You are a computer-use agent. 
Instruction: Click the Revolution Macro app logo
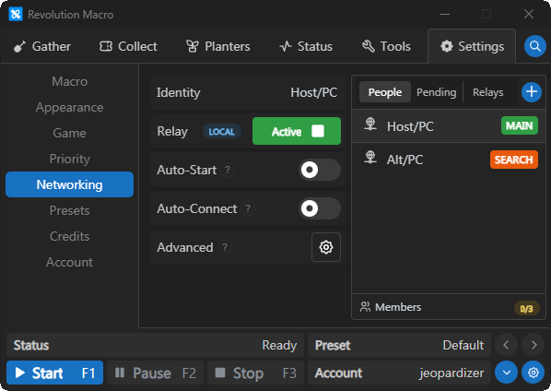tap(16, 15)
